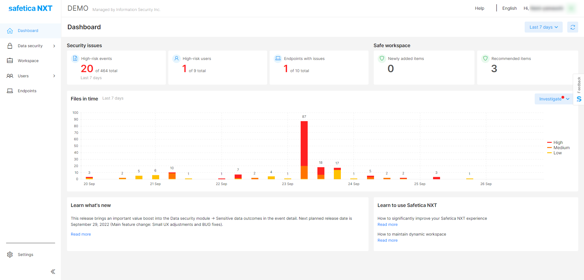Click the 'of 464 total' text
Screen dimensions: 584x280
point(106,71)
